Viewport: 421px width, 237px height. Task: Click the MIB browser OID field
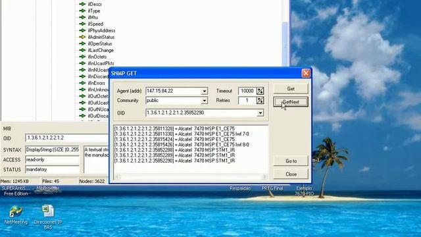coord(67,138)
